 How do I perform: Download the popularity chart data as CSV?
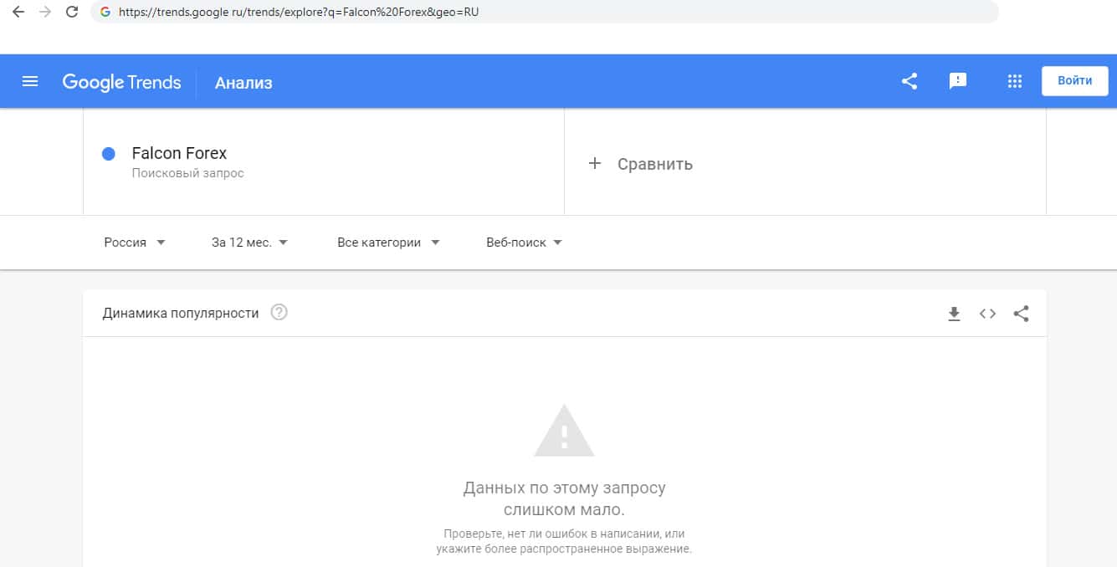(x=954, y=314)
